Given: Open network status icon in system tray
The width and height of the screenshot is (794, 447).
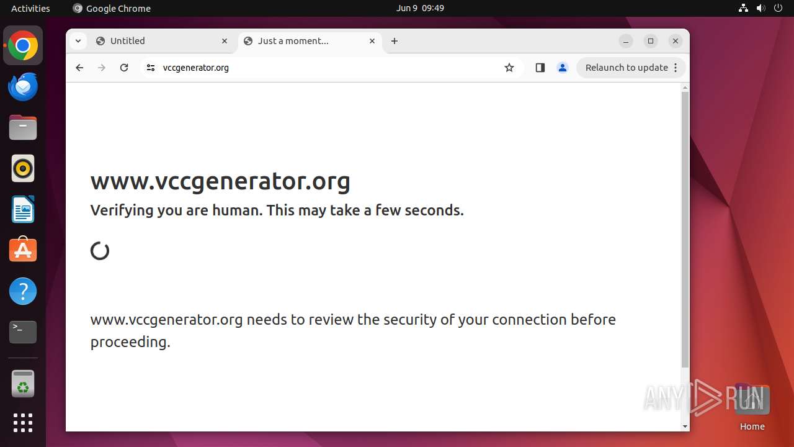Looking at the screenshot, I should [x=744, y=8].
